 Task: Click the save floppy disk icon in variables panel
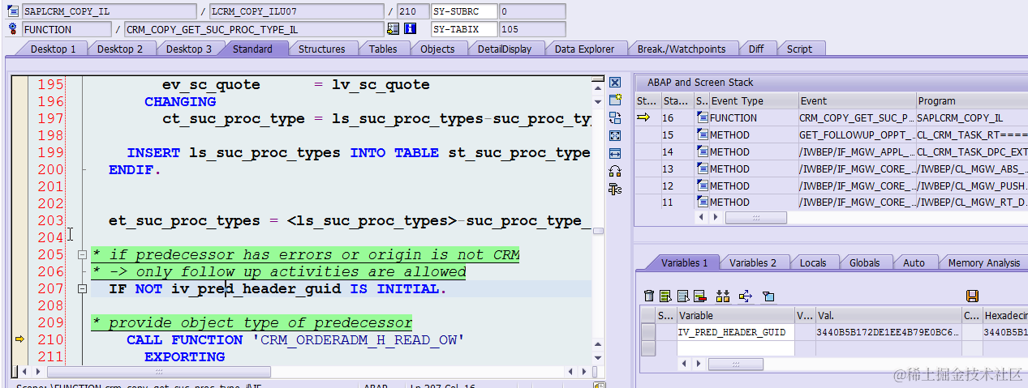point(972,296)
